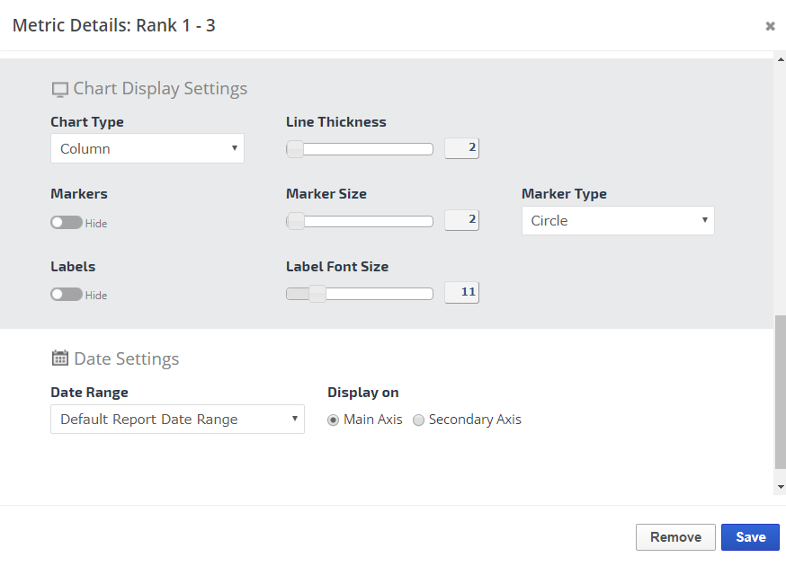Click the calendar icon beside Date Settings
Image resolution: width=786 pixels, height=566 pixels.
(x=60, y=358)
